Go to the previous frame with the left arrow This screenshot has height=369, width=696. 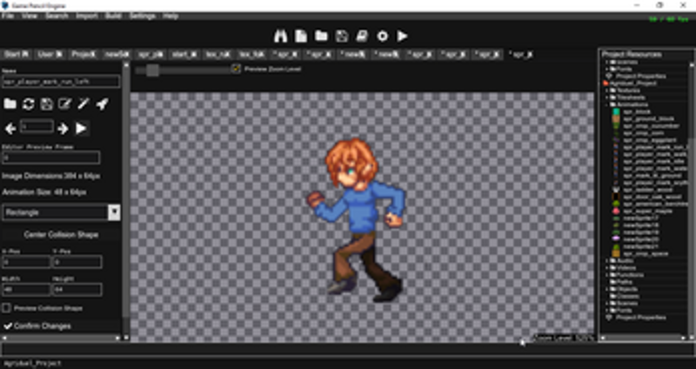[x=10, y=129]
